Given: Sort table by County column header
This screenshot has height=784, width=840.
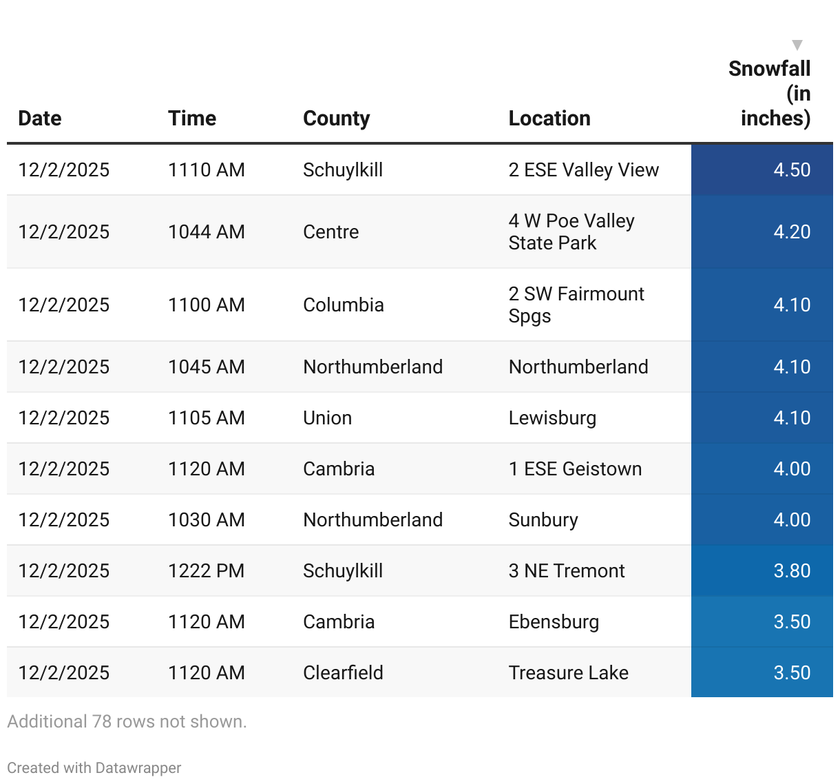Looking at the screenshot, I should coord(336,118).
